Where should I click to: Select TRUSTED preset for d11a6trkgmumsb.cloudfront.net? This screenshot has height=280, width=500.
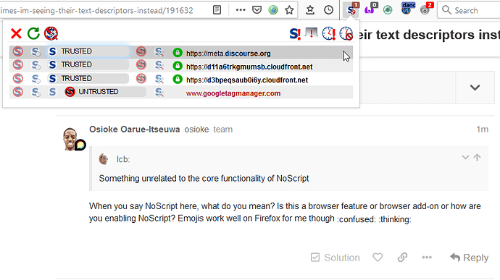88,64
